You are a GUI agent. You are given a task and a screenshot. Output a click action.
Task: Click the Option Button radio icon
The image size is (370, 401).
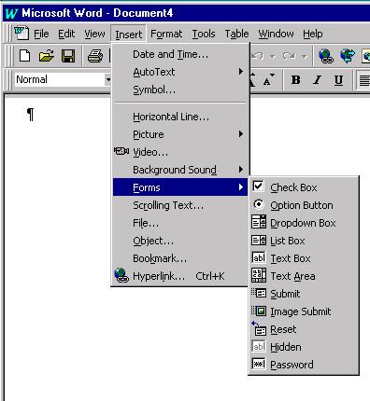point(258,204)
